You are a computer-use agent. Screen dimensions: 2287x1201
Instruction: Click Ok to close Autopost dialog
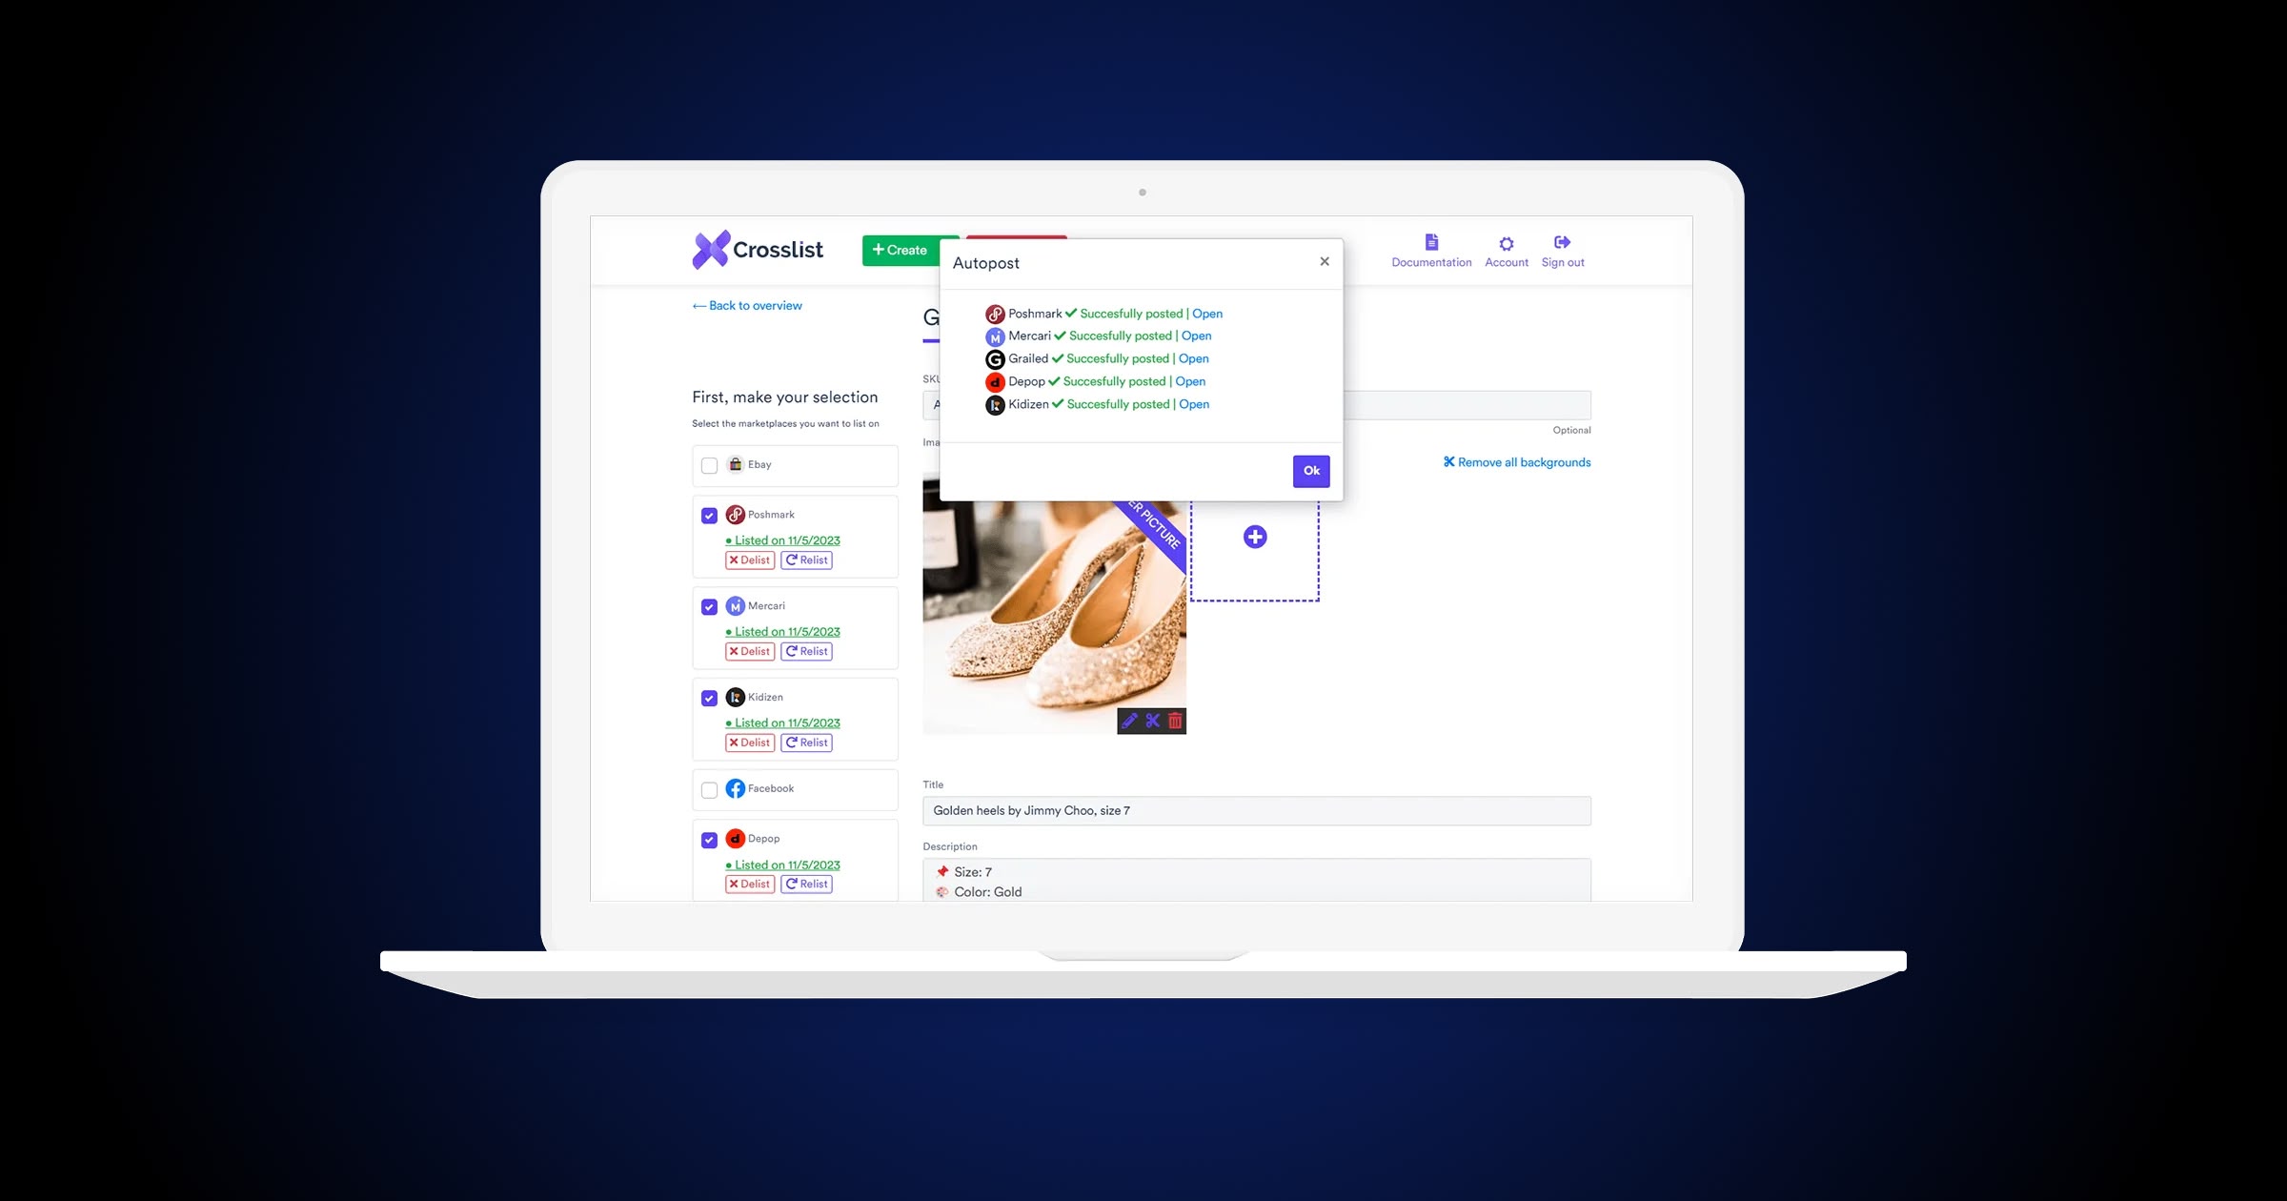1310,471
